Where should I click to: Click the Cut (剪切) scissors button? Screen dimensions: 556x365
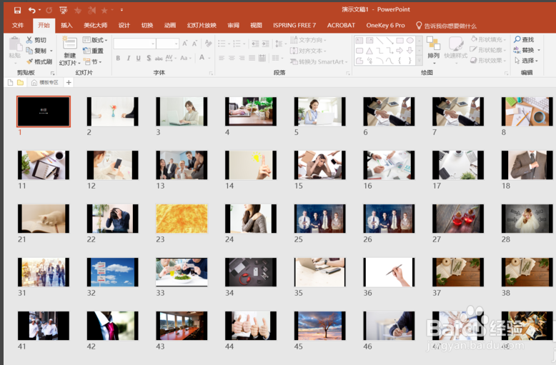36,40
